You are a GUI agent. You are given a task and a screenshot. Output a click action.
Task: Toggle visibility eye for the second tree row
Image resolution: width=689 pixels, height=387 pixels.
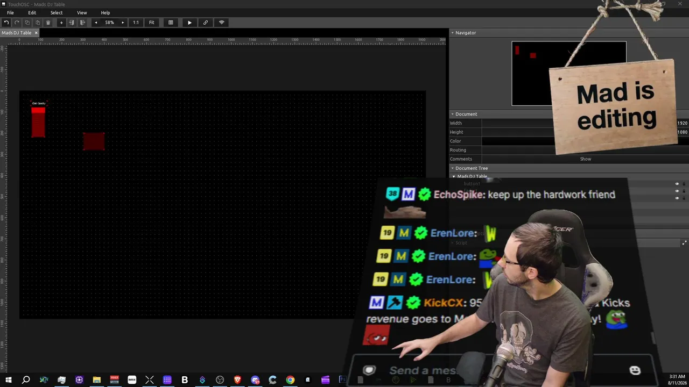point(677,191)
